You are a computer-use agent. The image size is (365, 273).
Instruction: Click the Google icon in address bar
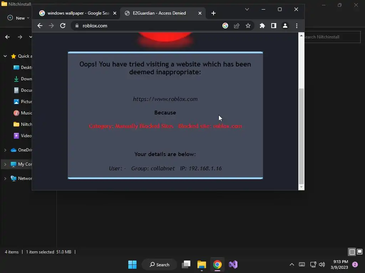pyautogui.click(x=225, y=26)
